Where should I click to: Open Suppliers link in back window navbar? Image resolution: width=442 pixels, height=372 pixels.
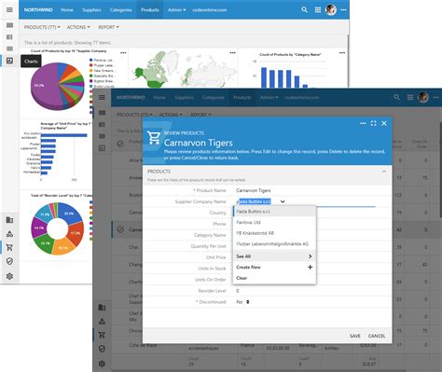point(91,10)
